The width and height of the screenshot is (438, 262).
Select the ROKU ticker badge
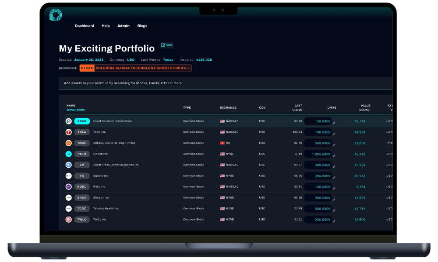point(82,186)
